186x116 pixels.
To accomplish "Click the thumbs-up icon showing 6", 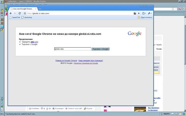I will coord(42,108).
